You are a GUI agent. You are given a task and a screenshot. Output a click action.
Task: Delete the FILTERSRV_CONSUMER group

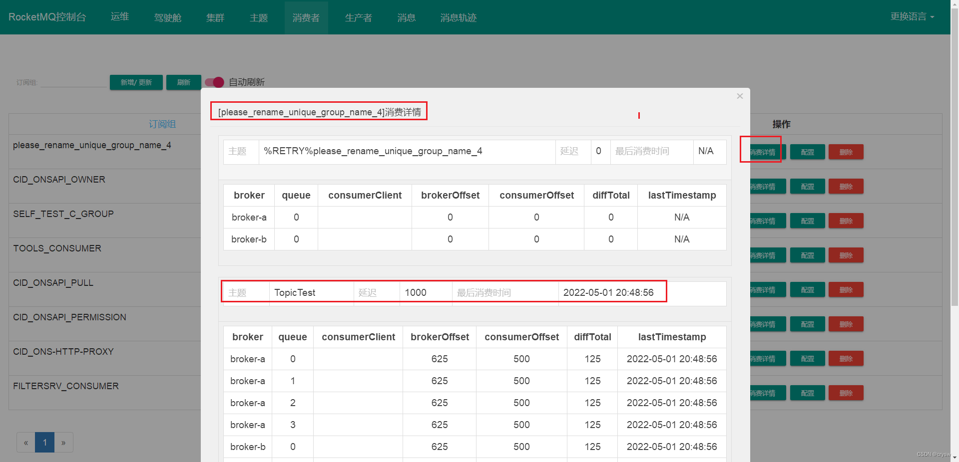pos(846,393)
